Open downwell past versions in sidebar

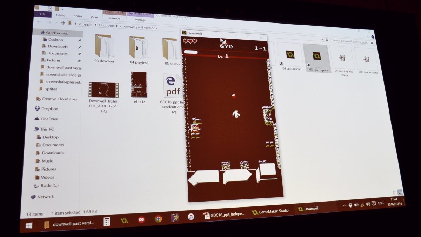[61, 67]
